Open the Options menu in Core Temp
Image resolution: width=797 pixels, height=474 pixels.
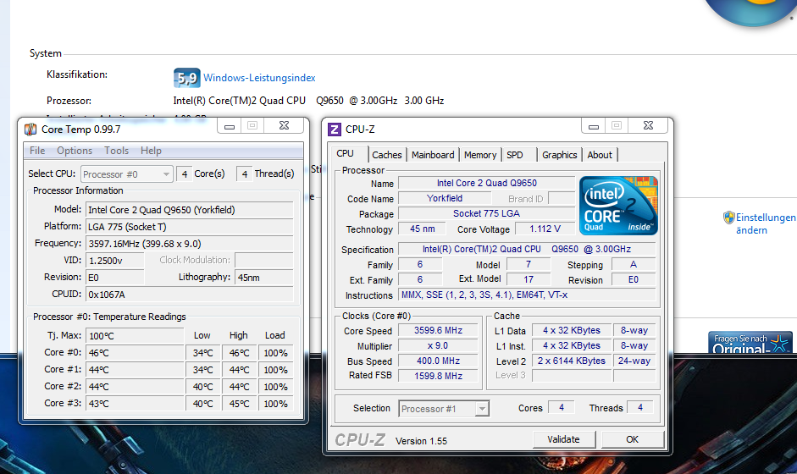[x=75, y=151]
